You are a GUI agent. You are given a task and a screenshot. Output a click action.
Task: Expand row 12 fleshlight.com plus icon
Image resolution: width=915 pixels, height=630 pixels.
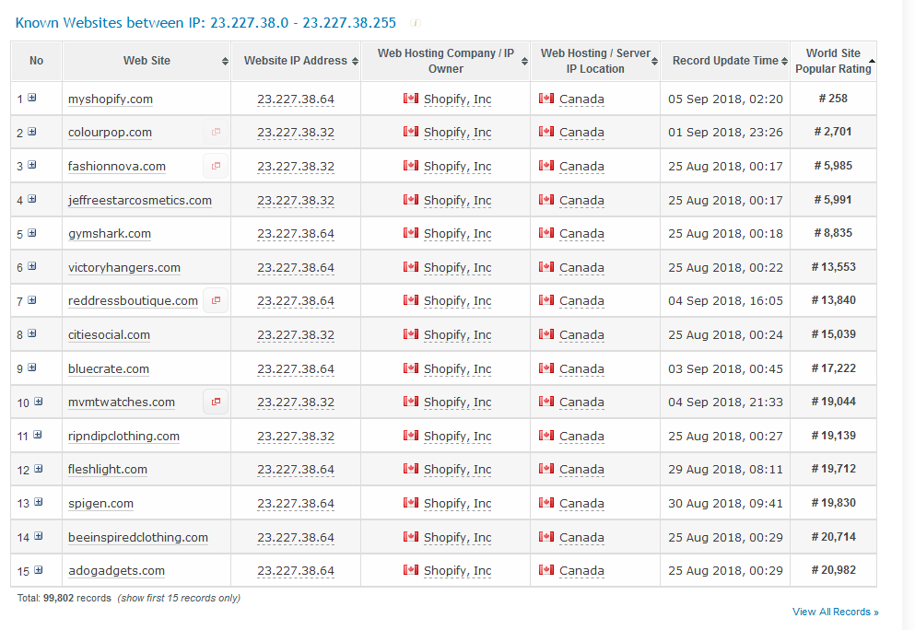pyautogui.click(x=39, y=469)
